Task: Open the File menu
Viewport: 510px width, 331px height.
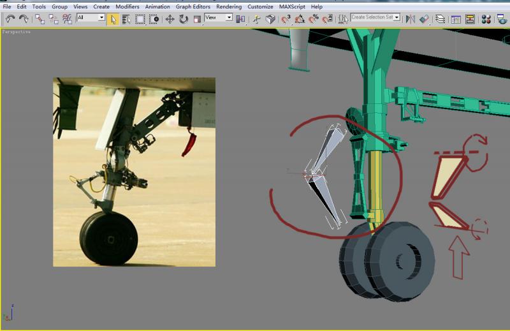Action: point(7,6)
